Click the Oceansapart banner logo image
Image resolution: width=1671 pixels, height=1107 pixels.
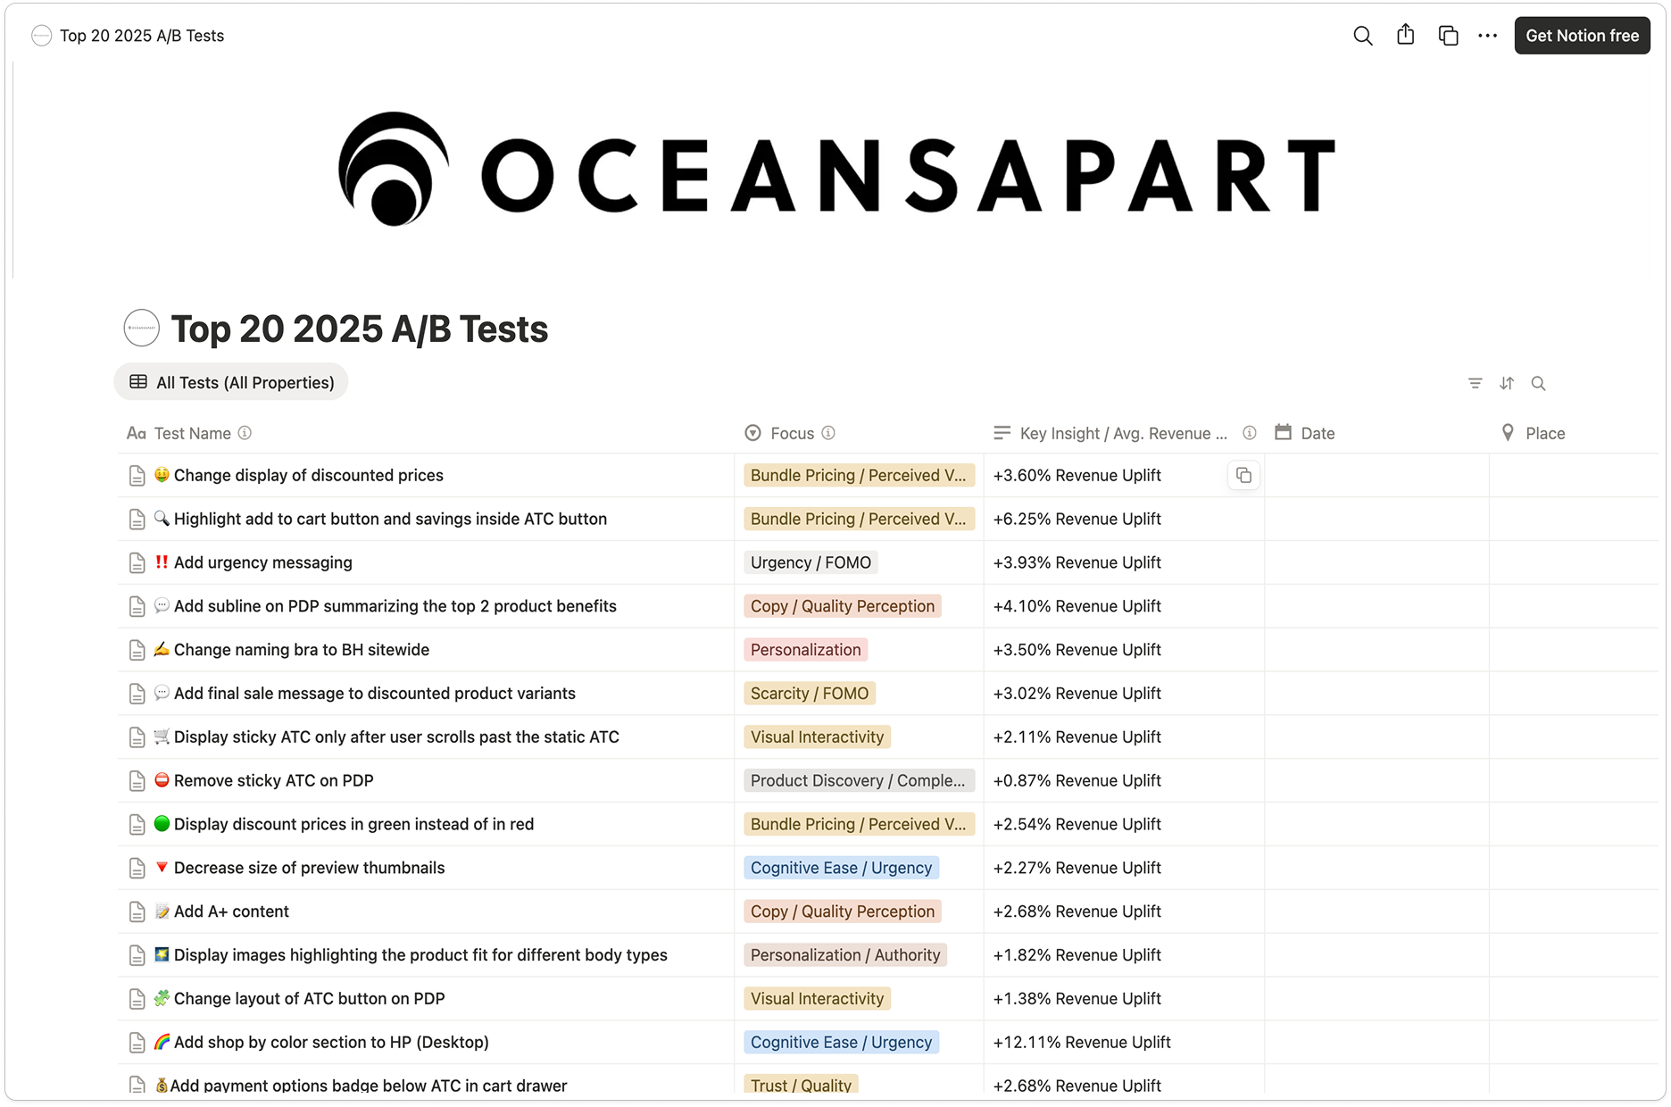836,170
